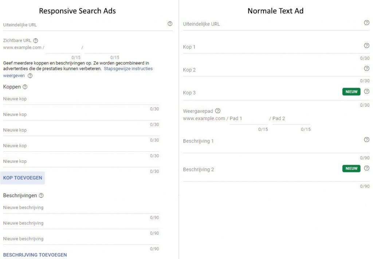373x259 pixels.
Task: Click help icon next to Weergavepad
Action: 218,111
